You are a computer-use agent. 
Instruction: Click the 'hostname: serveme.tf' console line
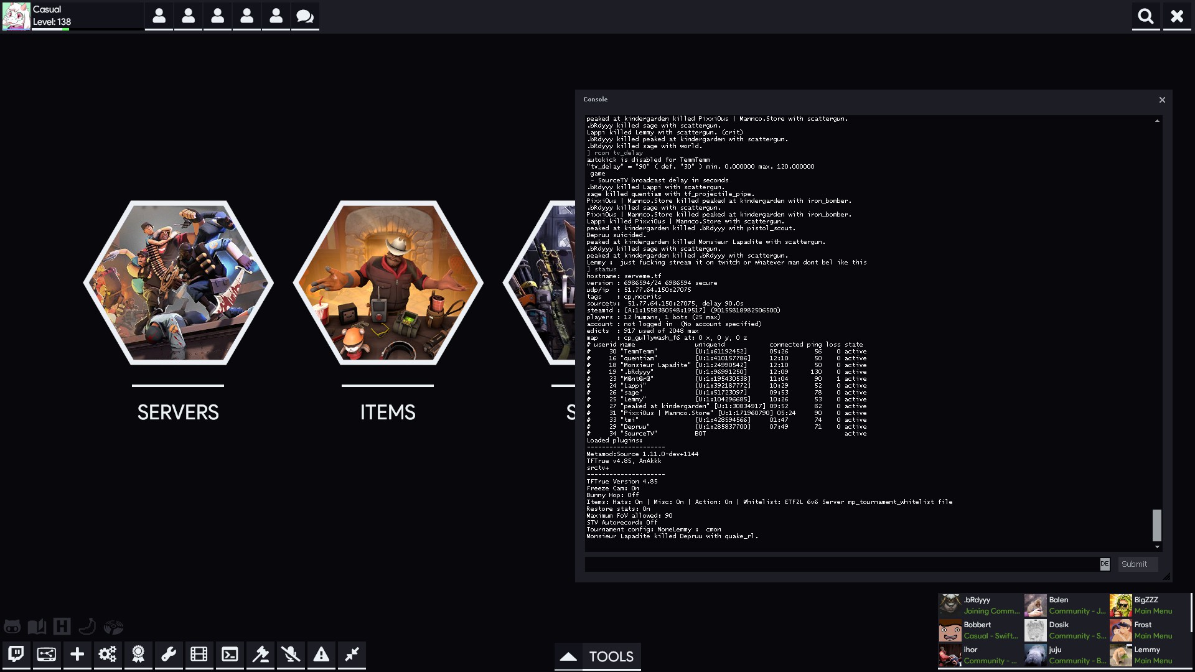click(x=624, y=276)
